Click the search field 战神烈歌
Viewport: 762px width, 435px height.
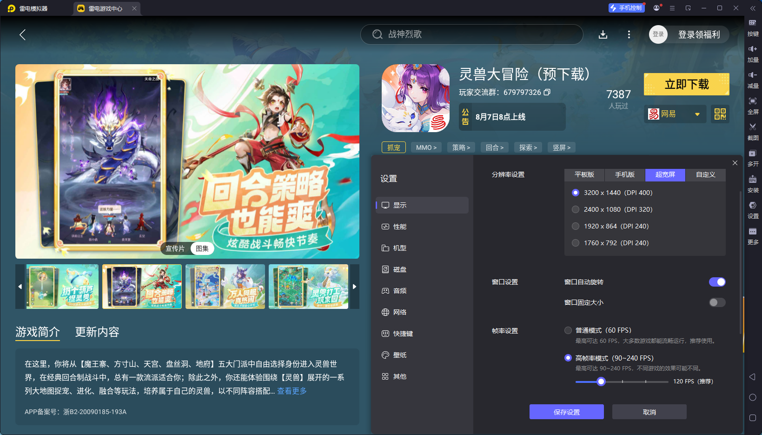(x=471, y=34)
